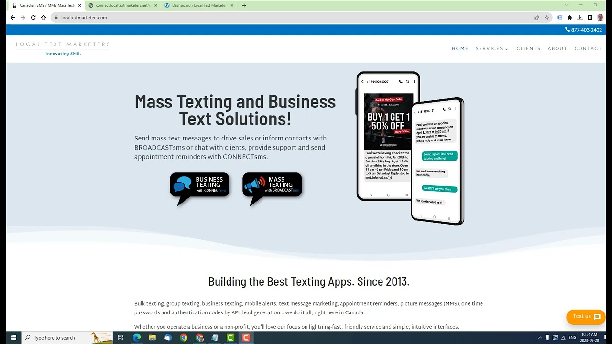Open the tab search chevron
Image resolution: width=612 pixels, height=344 pixels.
pyautogui.click(x=566, y=5)
